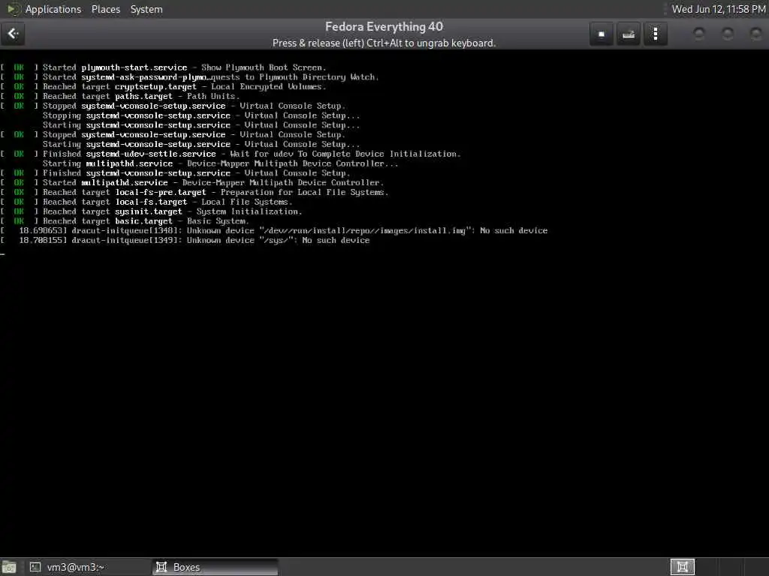Click the Applications menu logo icon

click(13, 9)
